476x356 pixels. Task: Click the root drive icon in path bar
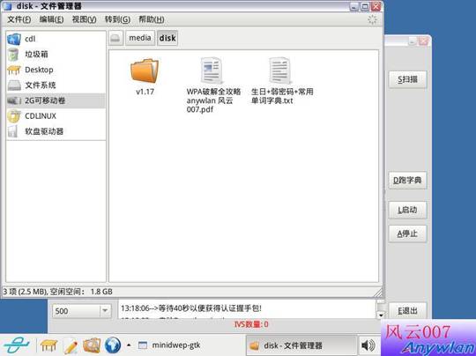(115, 38)
